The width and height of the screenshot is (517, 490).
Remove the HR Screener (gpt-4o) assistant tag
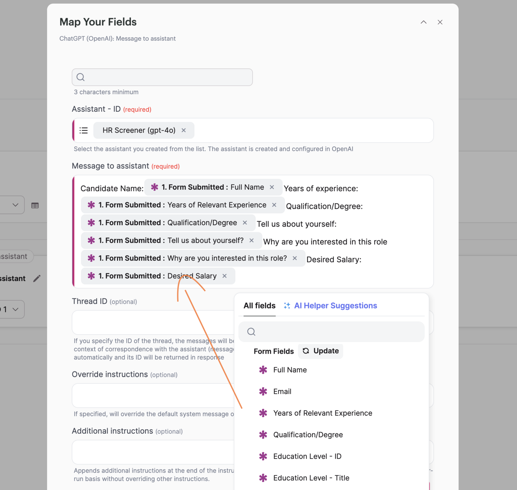[x=183, y=130]
